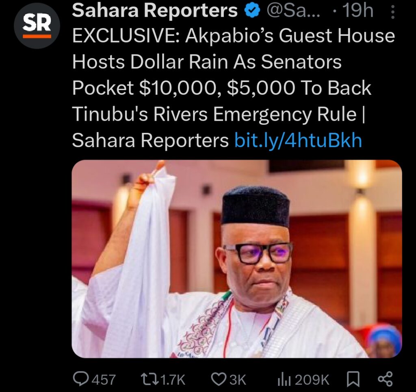Click the 457 replies count
Viewport: 416px width, 392px height.
[103, 379]
